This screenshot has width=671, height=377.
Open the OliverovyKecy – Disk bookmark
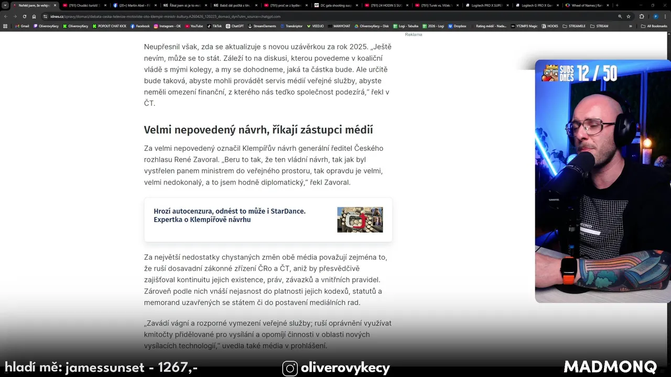[372, 26]
